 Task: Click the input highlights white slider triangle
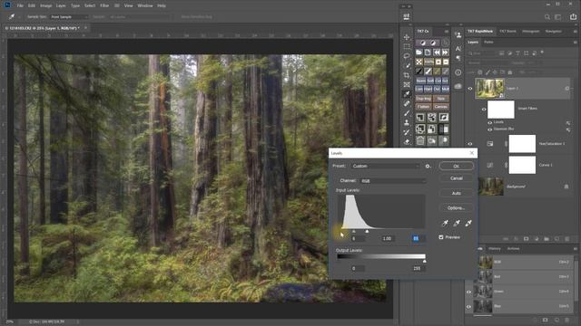tap(367, 232)
